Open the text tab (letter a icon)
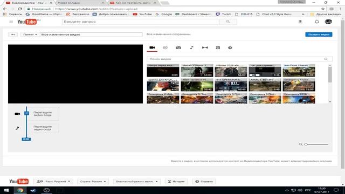 (x=218, y=47)
